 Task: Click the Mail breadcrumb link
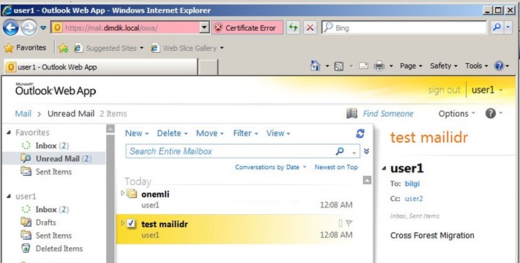(23, 114)
